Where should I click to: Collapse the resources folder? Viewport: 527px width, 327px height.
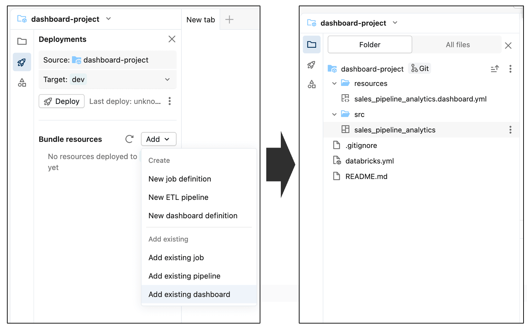tap(334, 83)
